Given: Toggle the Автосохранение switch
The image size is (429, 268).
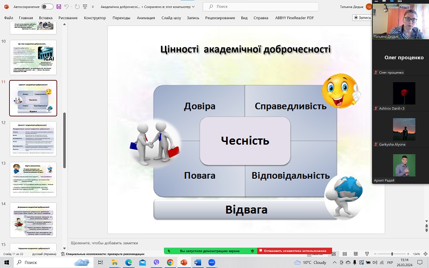Looking at the screenshot, I should click(x=47, y=7).
